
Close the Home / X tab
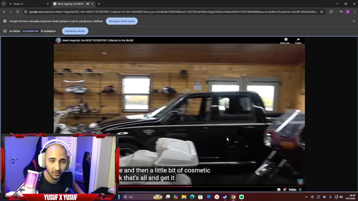click(x=48, y=4)
